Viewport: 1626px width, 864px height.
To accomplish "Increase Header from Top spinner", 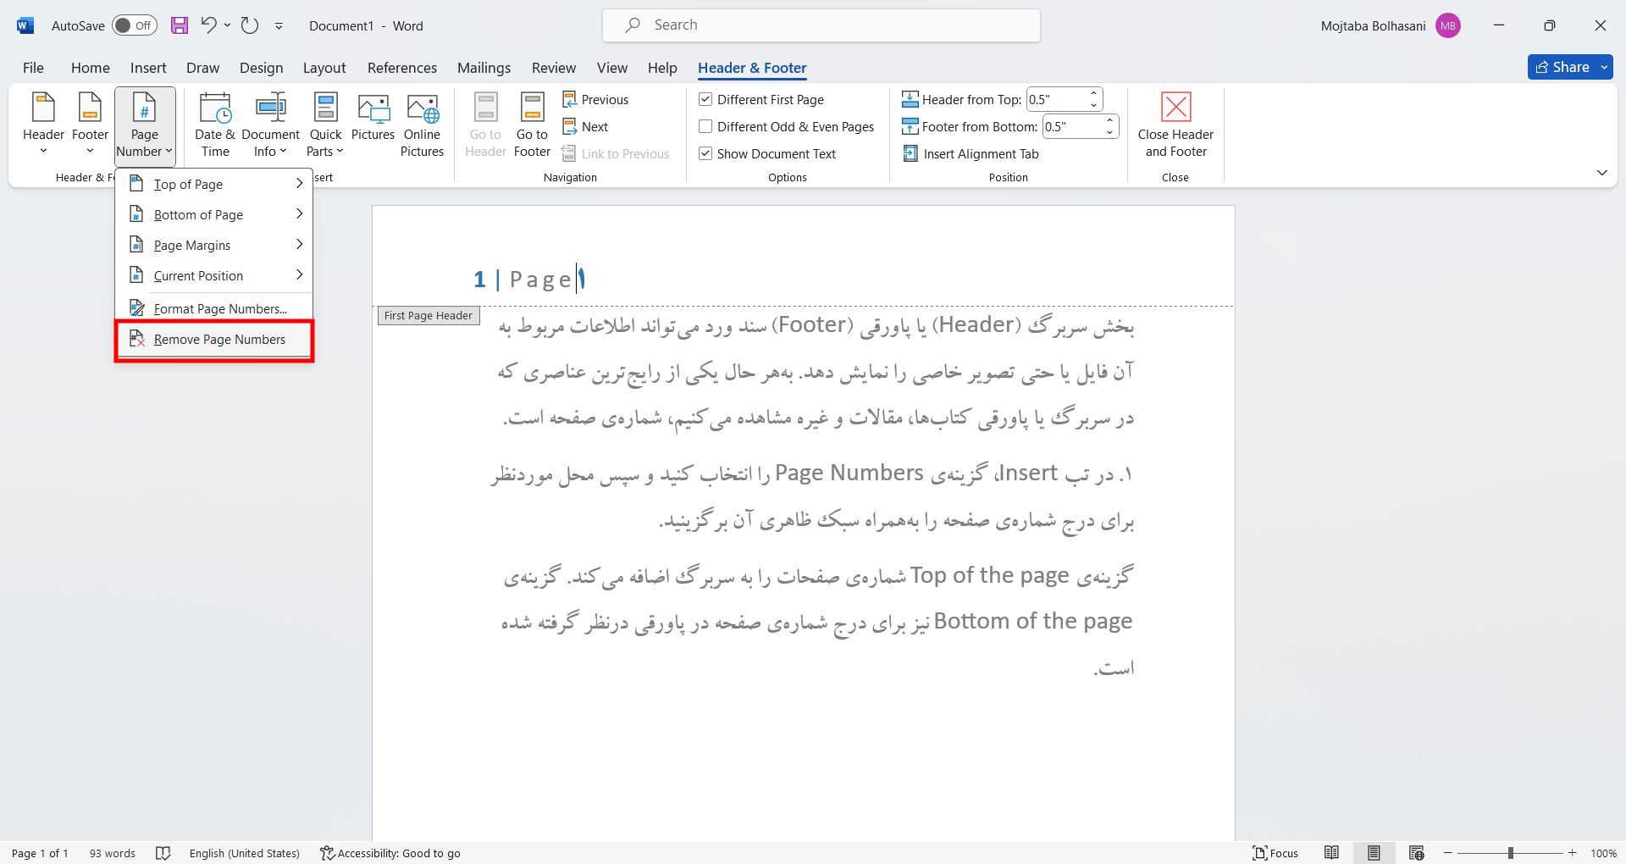I will 1093,94.
